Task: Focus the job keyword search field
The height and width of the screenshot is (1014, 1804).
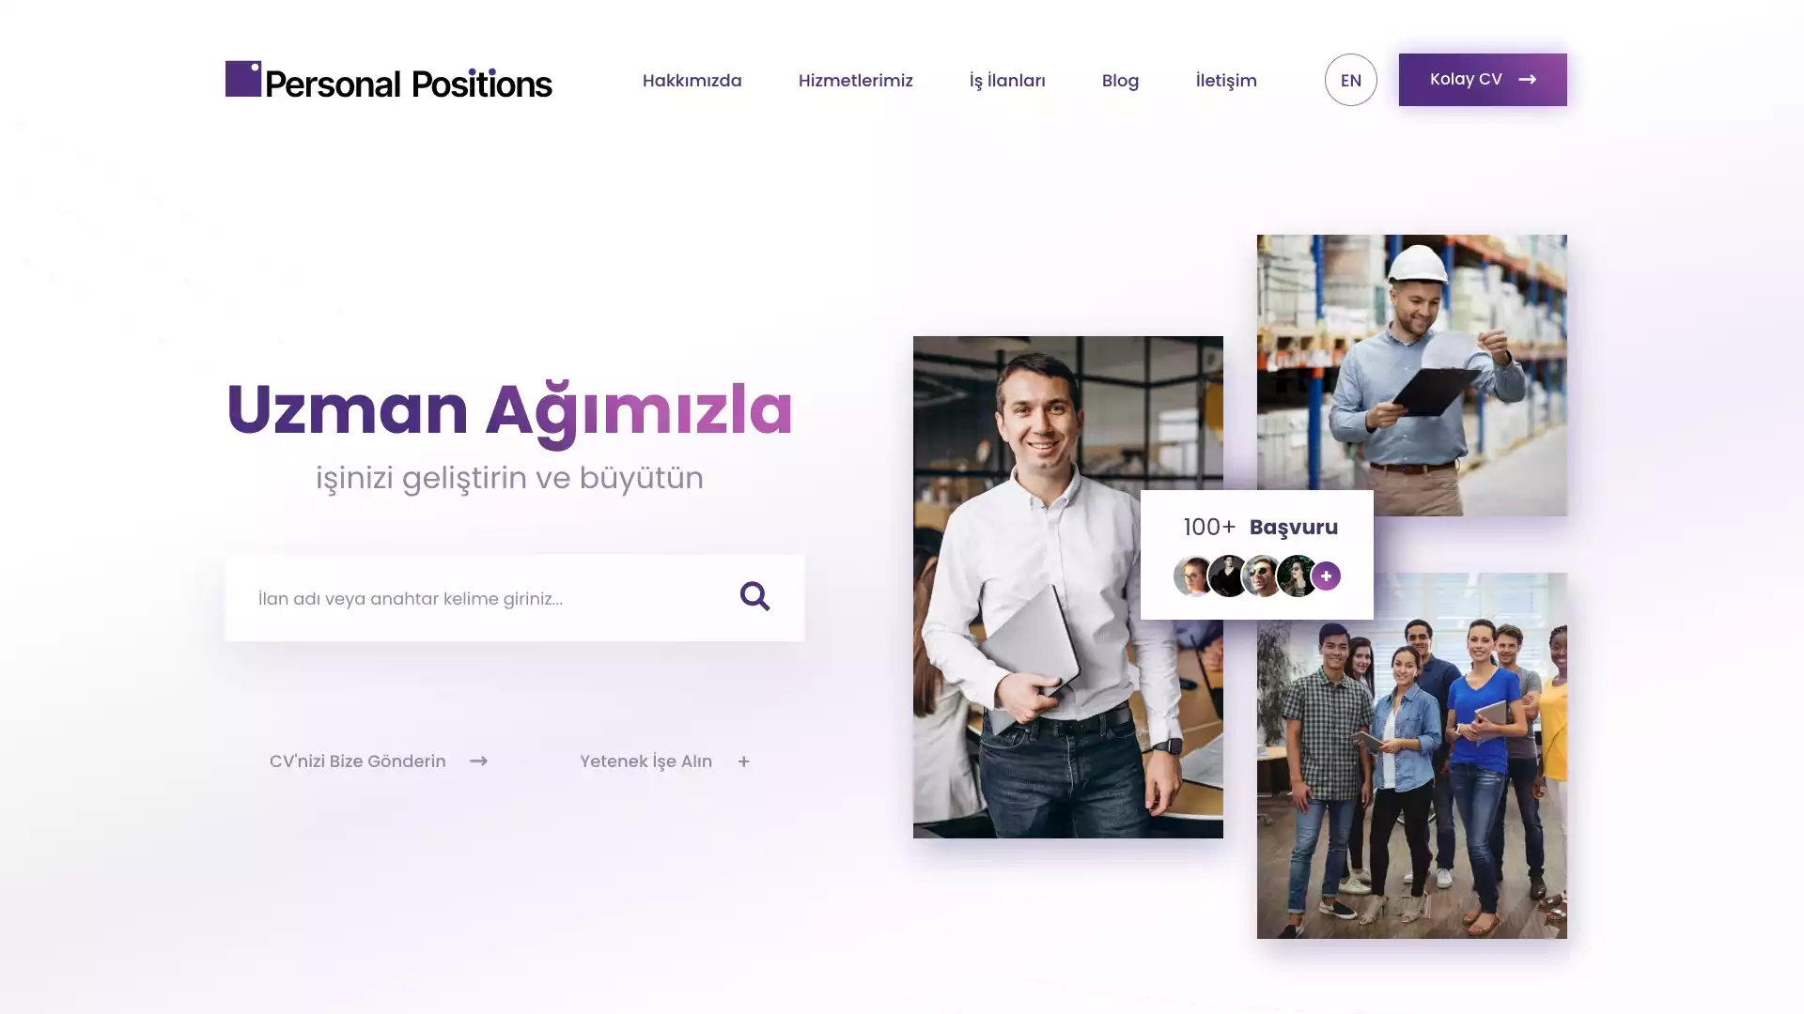Action: click(x=514, y=598)
